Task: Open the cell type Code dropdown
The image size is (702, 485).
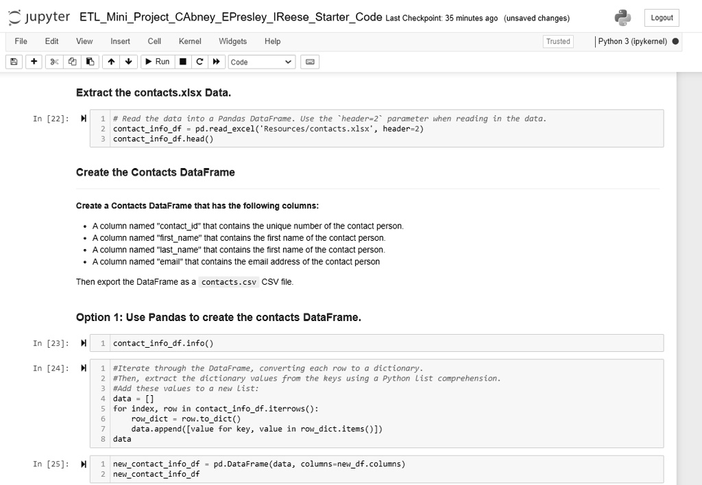Action: 262,62
